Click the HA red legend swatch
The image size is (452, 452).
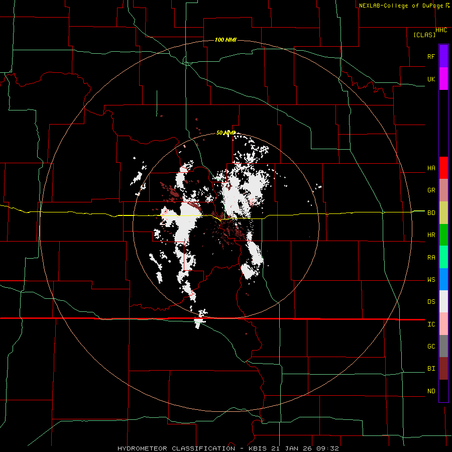pyautogui.click(x=443, y=168)
